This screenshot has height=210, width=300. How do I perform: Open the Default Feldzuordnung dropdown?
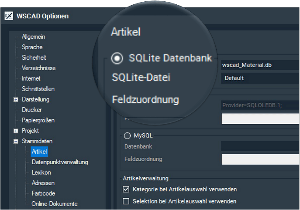(x=260, y=78)
